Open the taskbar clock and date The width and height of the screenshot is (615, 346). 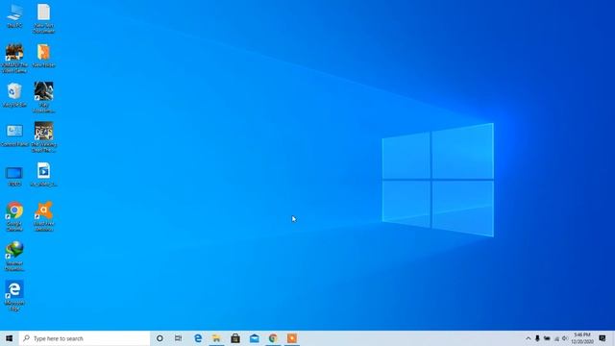click(582, 338)
